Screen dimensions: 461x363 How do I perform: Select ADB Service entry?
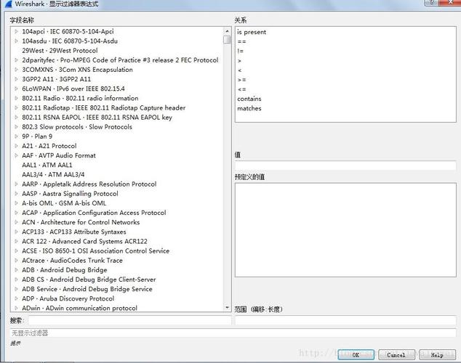click(x=87, y=289)
